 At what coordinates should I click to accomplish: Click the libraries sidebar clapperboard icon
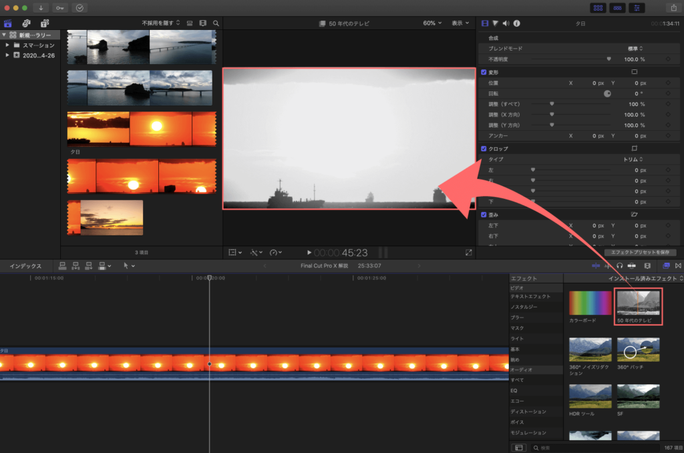click(8, 23)
